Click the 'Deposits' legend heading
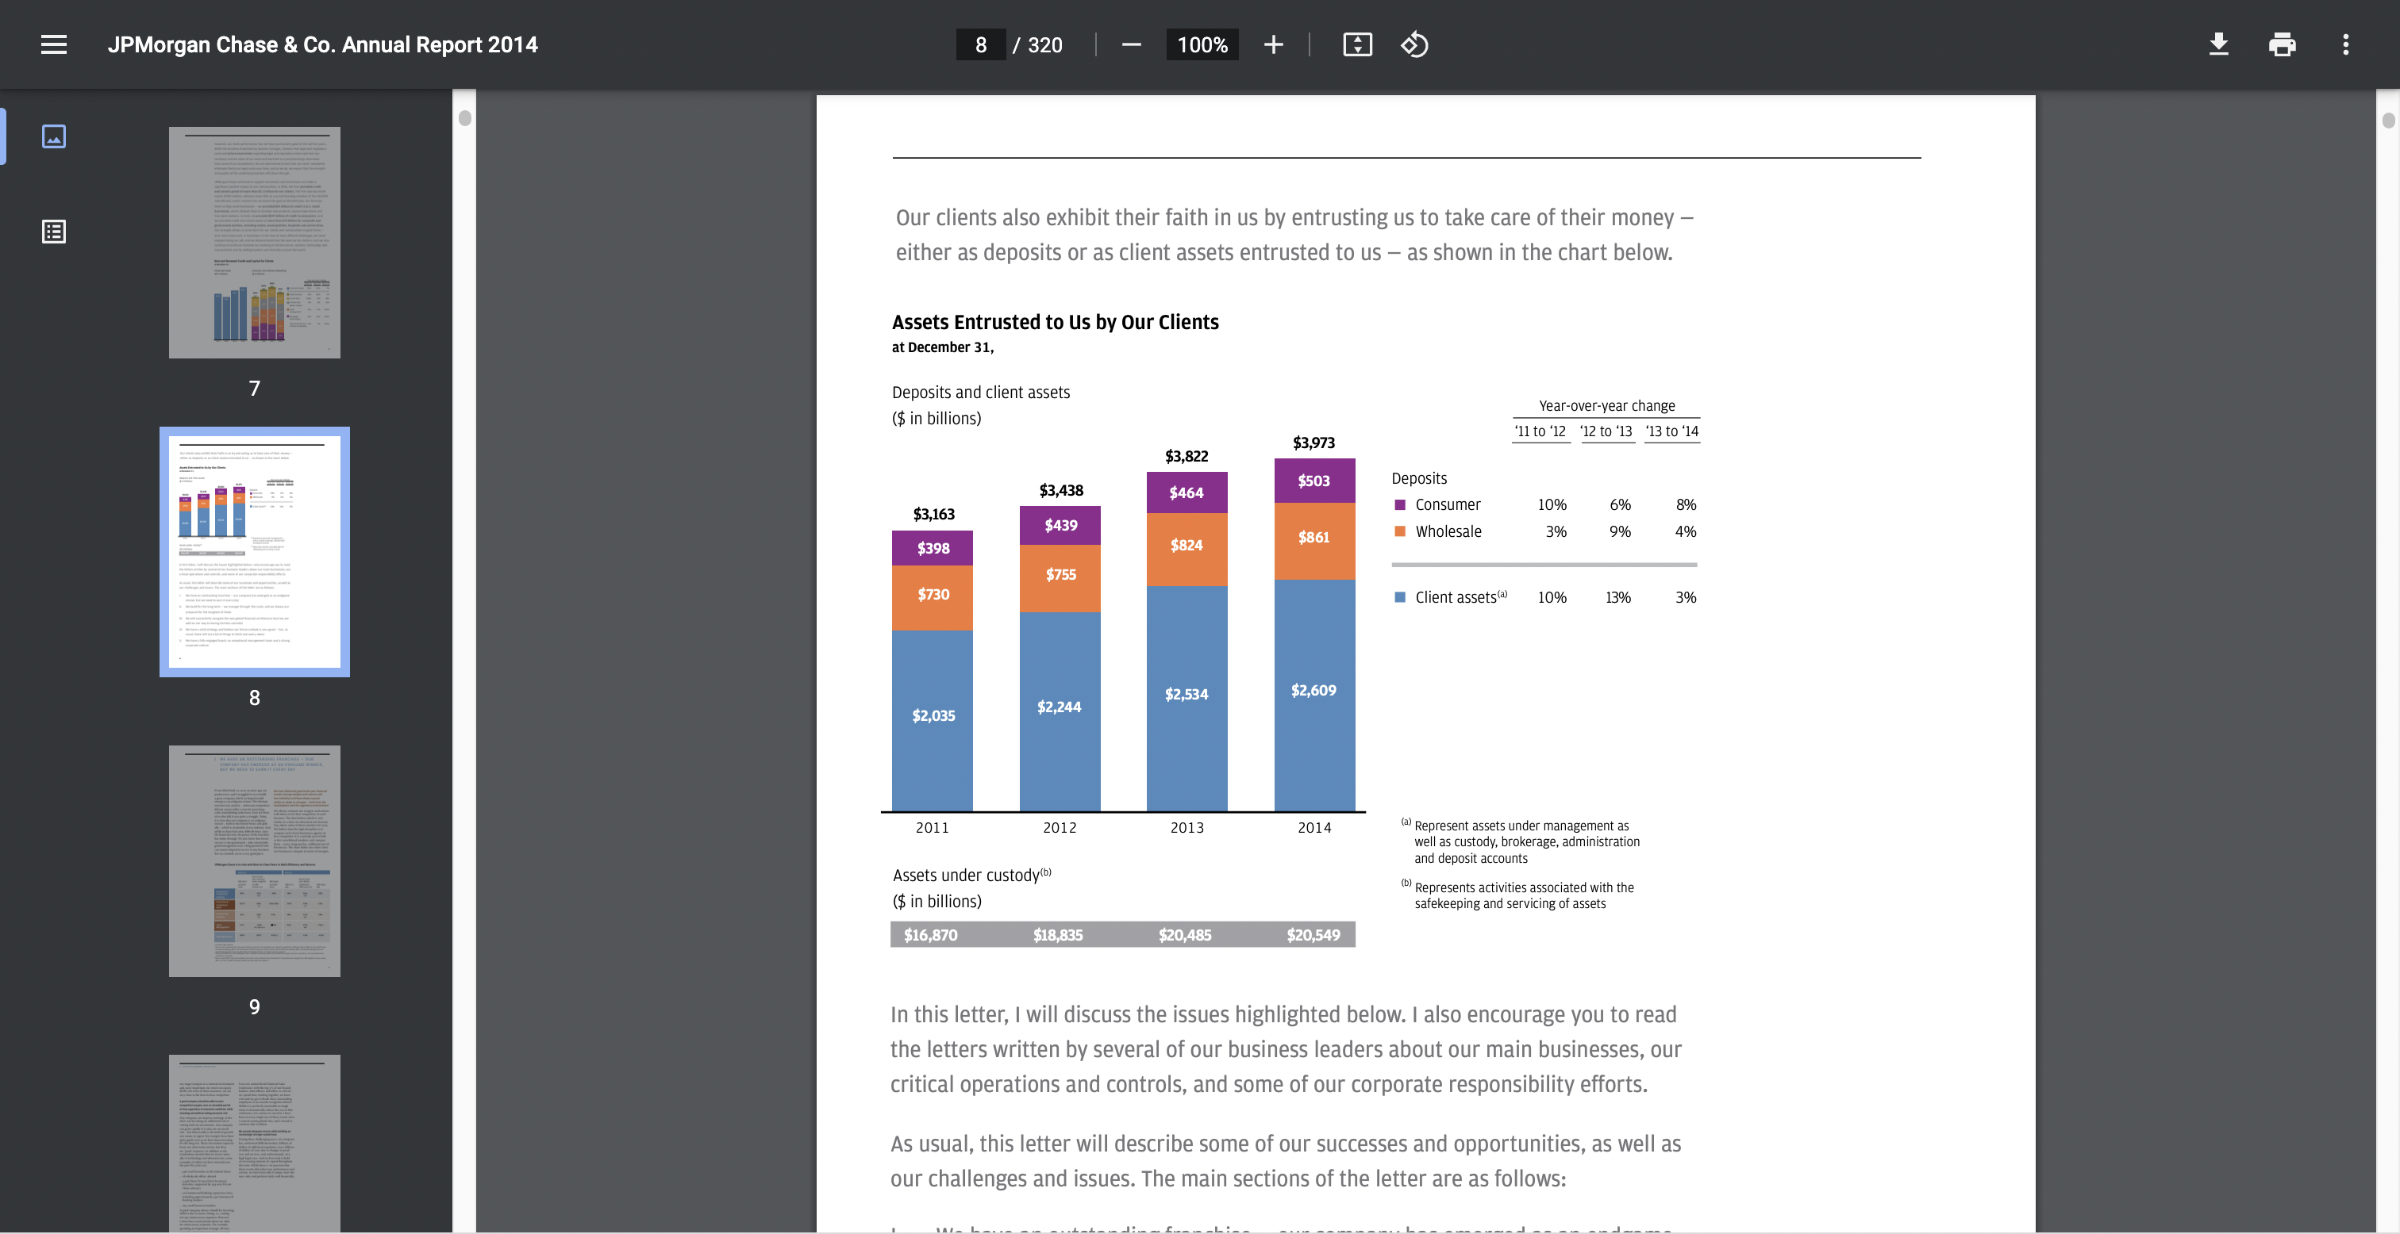 click(1419, 479)
